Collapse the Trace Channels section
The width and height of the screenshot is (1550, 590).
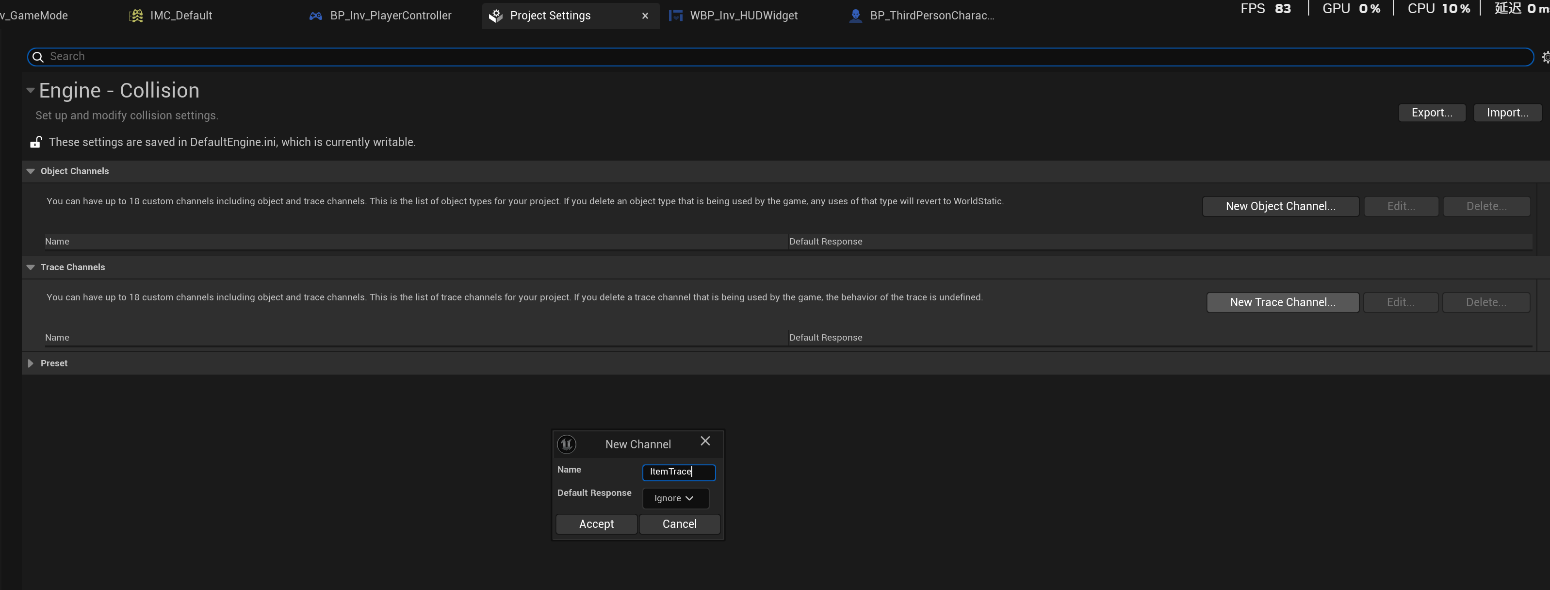[31, 267]
